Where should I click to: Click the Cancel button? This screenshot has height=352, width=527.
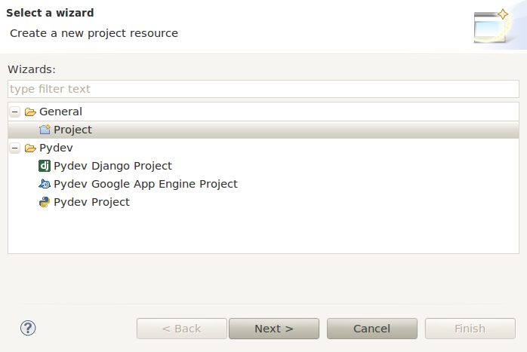(372, 329)
